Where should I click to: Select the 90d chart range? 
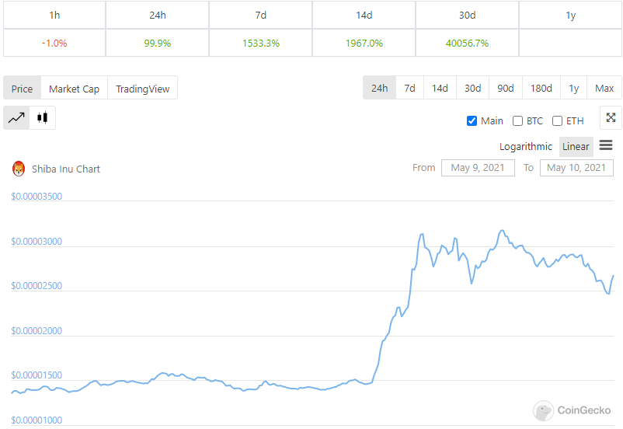point(506,88)
